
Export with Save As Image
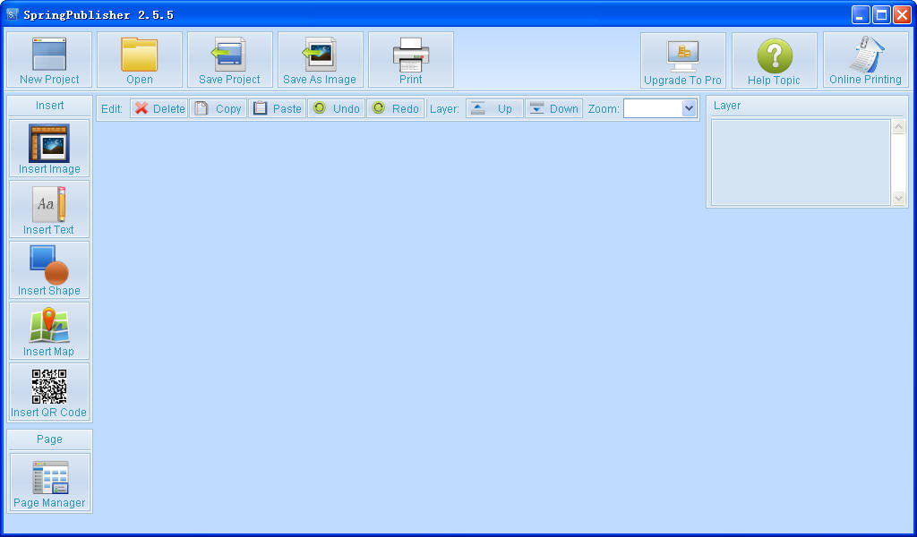321,60
